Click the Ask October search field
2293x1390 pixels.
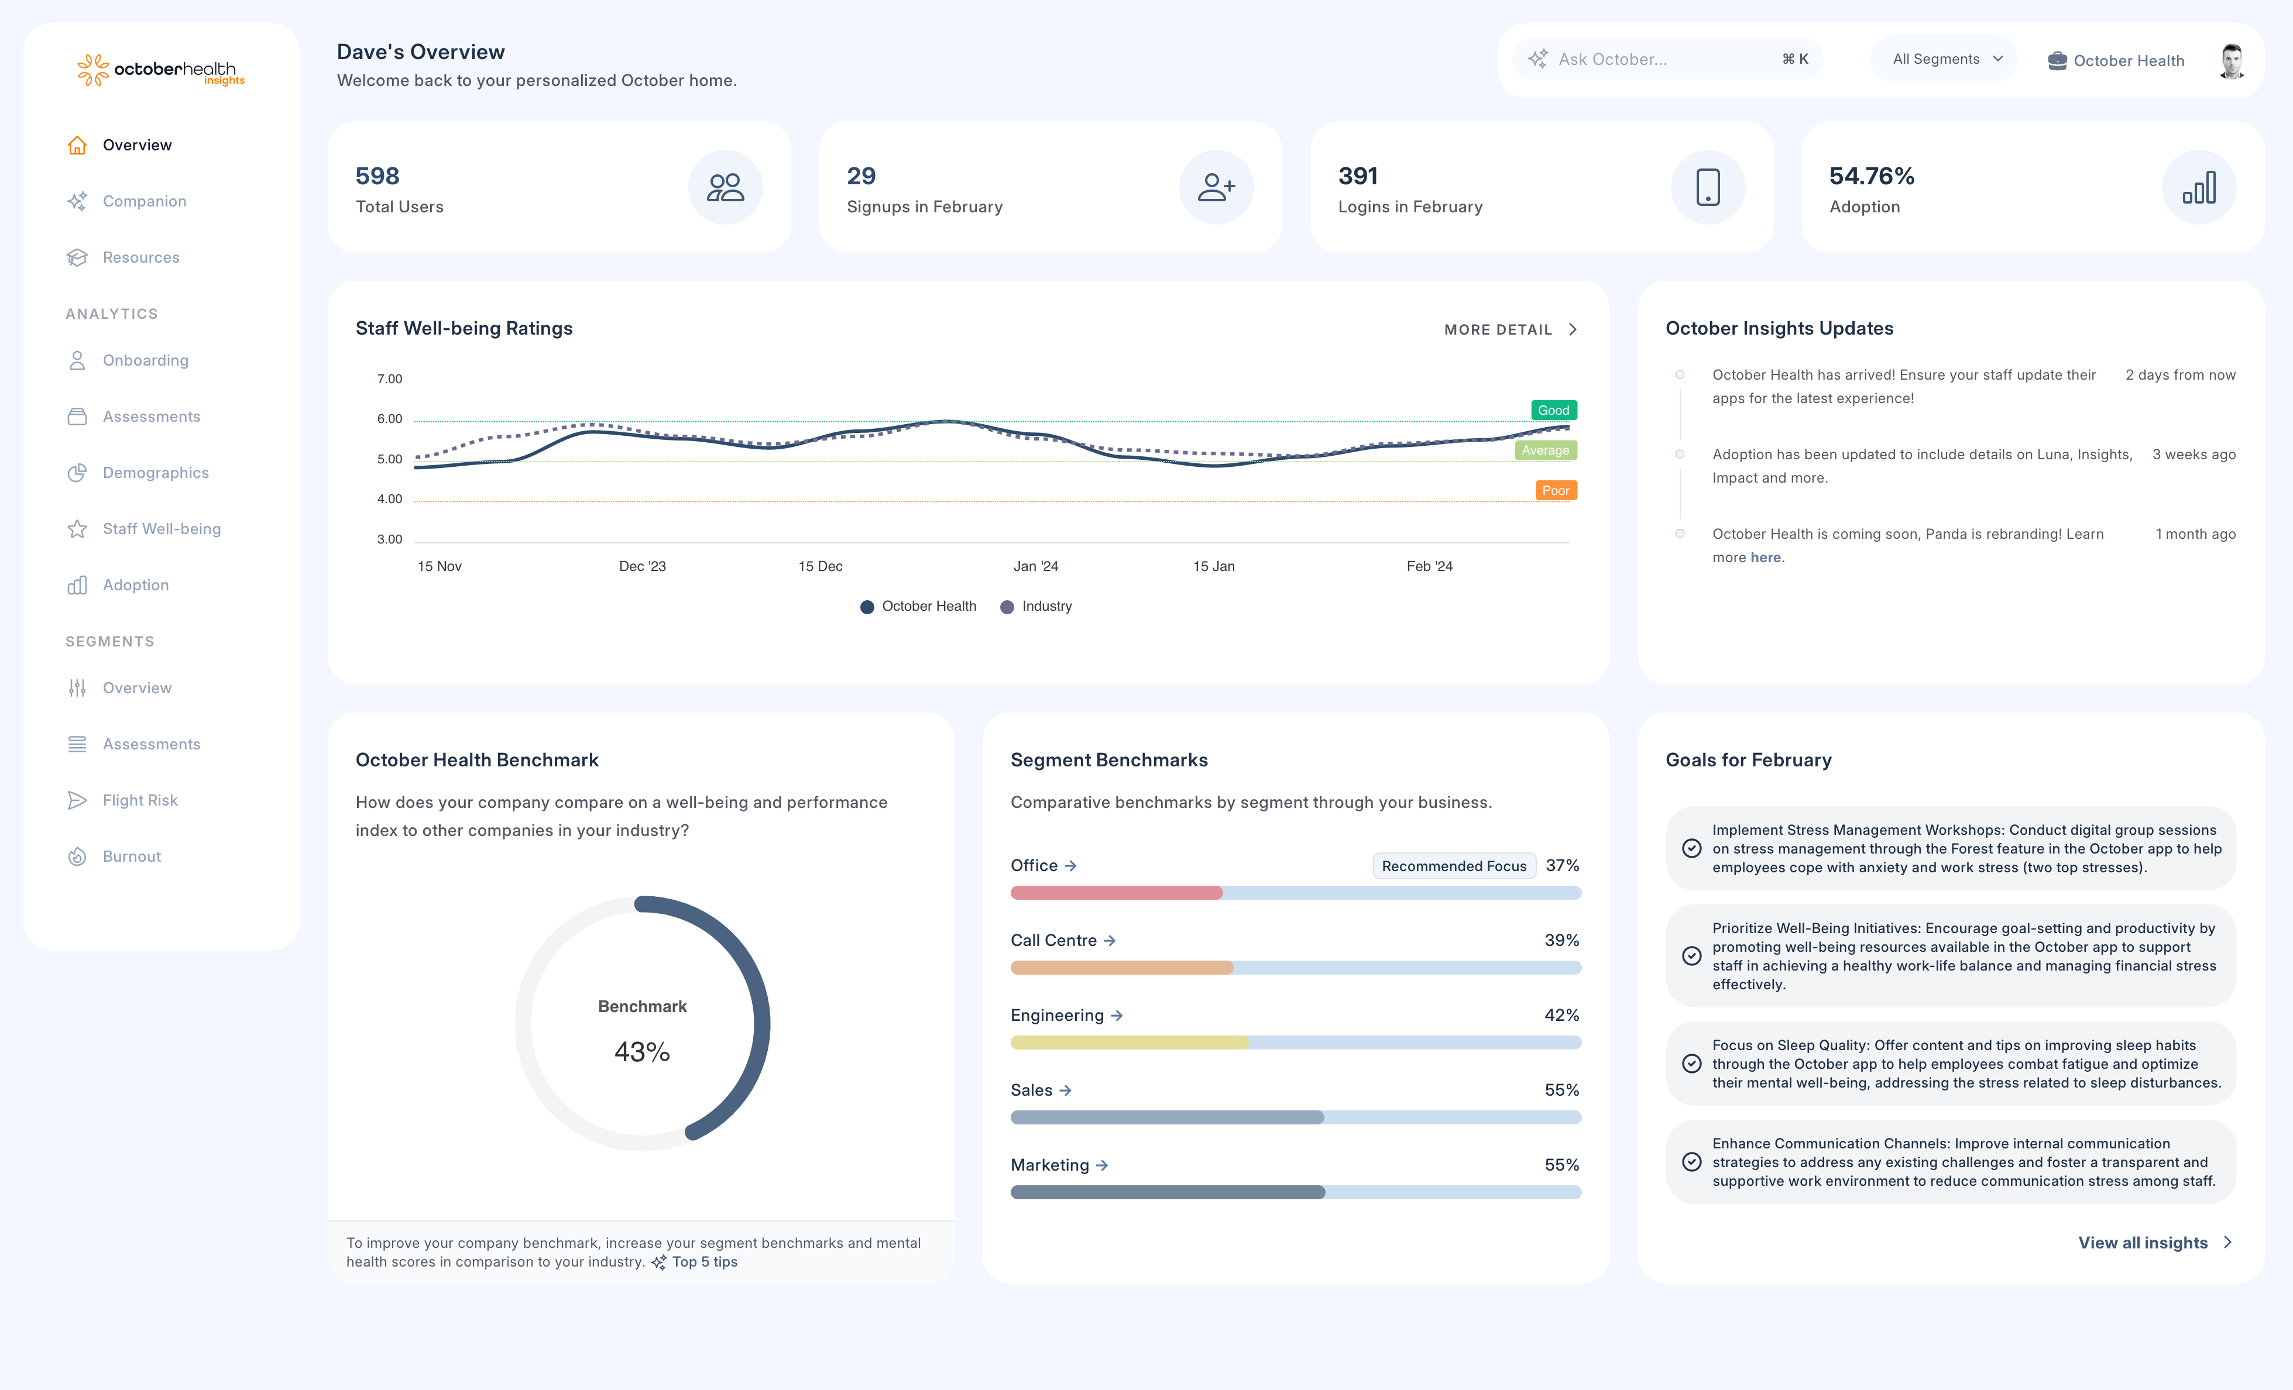click(x=1667, y=60)
